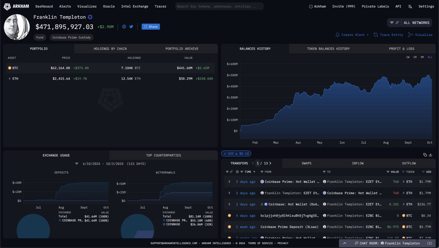Switch to Profit & Loss tab
Image resolution: width=439 pixels, height=248 pixels.
pyautogui.click(x=402, y=48)
